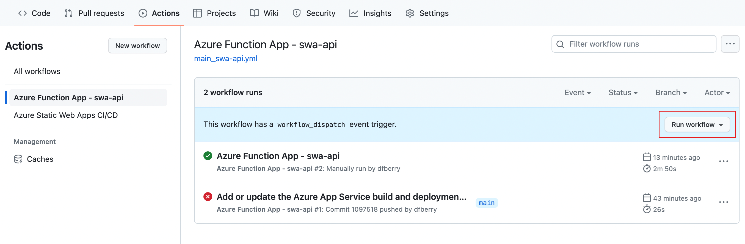
Task: Open the Projects tab
Action: [x=214, y=13]
